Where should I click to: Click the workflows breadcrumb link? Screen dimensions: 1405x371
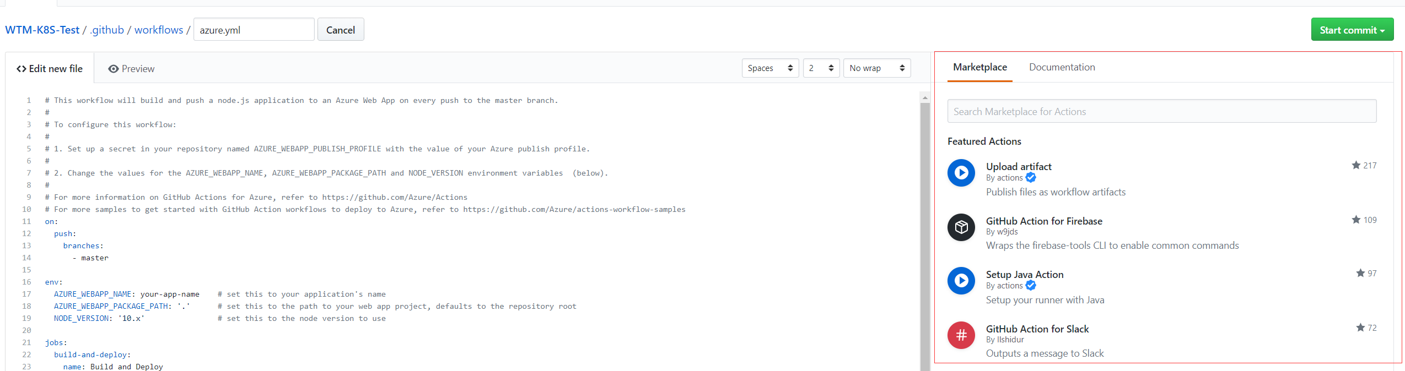point(159,30)
